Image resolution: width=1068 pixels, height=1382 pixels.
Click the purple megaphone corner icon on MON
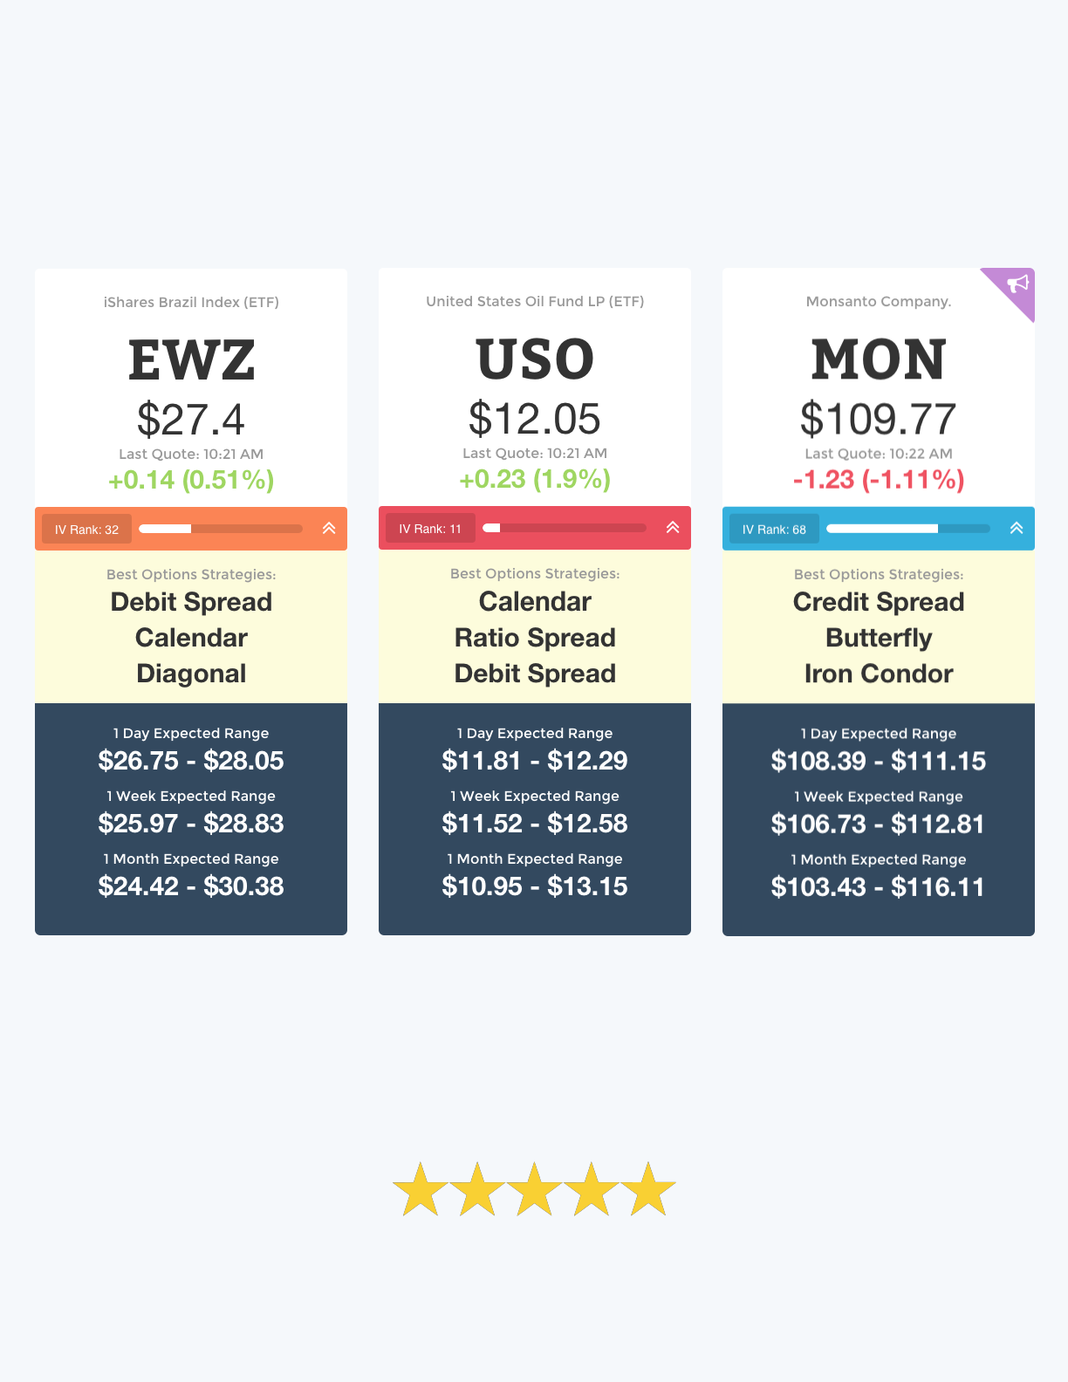[x=1017, y=284]
